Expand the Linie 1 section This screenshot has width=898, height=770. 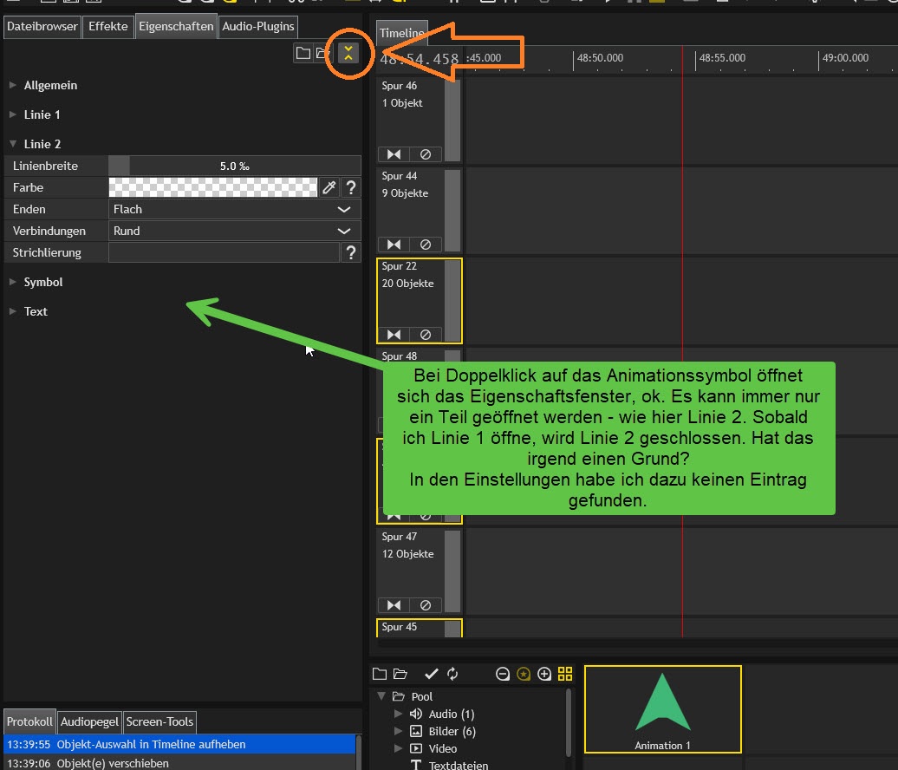pyautogui.click(x=42, y=114)
